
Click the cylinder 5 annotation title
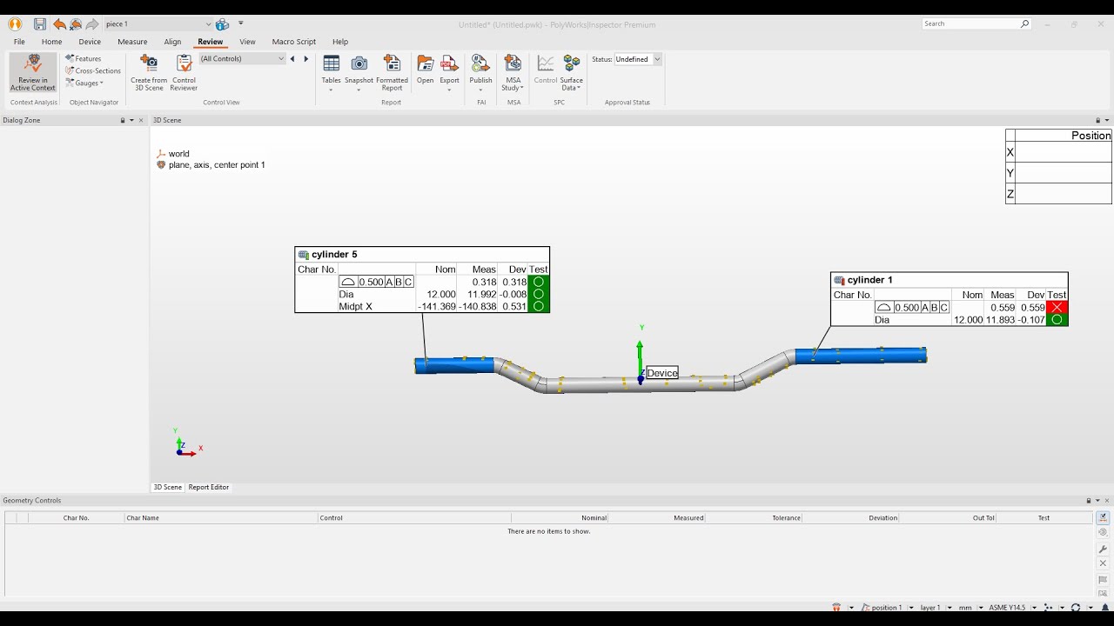tap(334, 255)
